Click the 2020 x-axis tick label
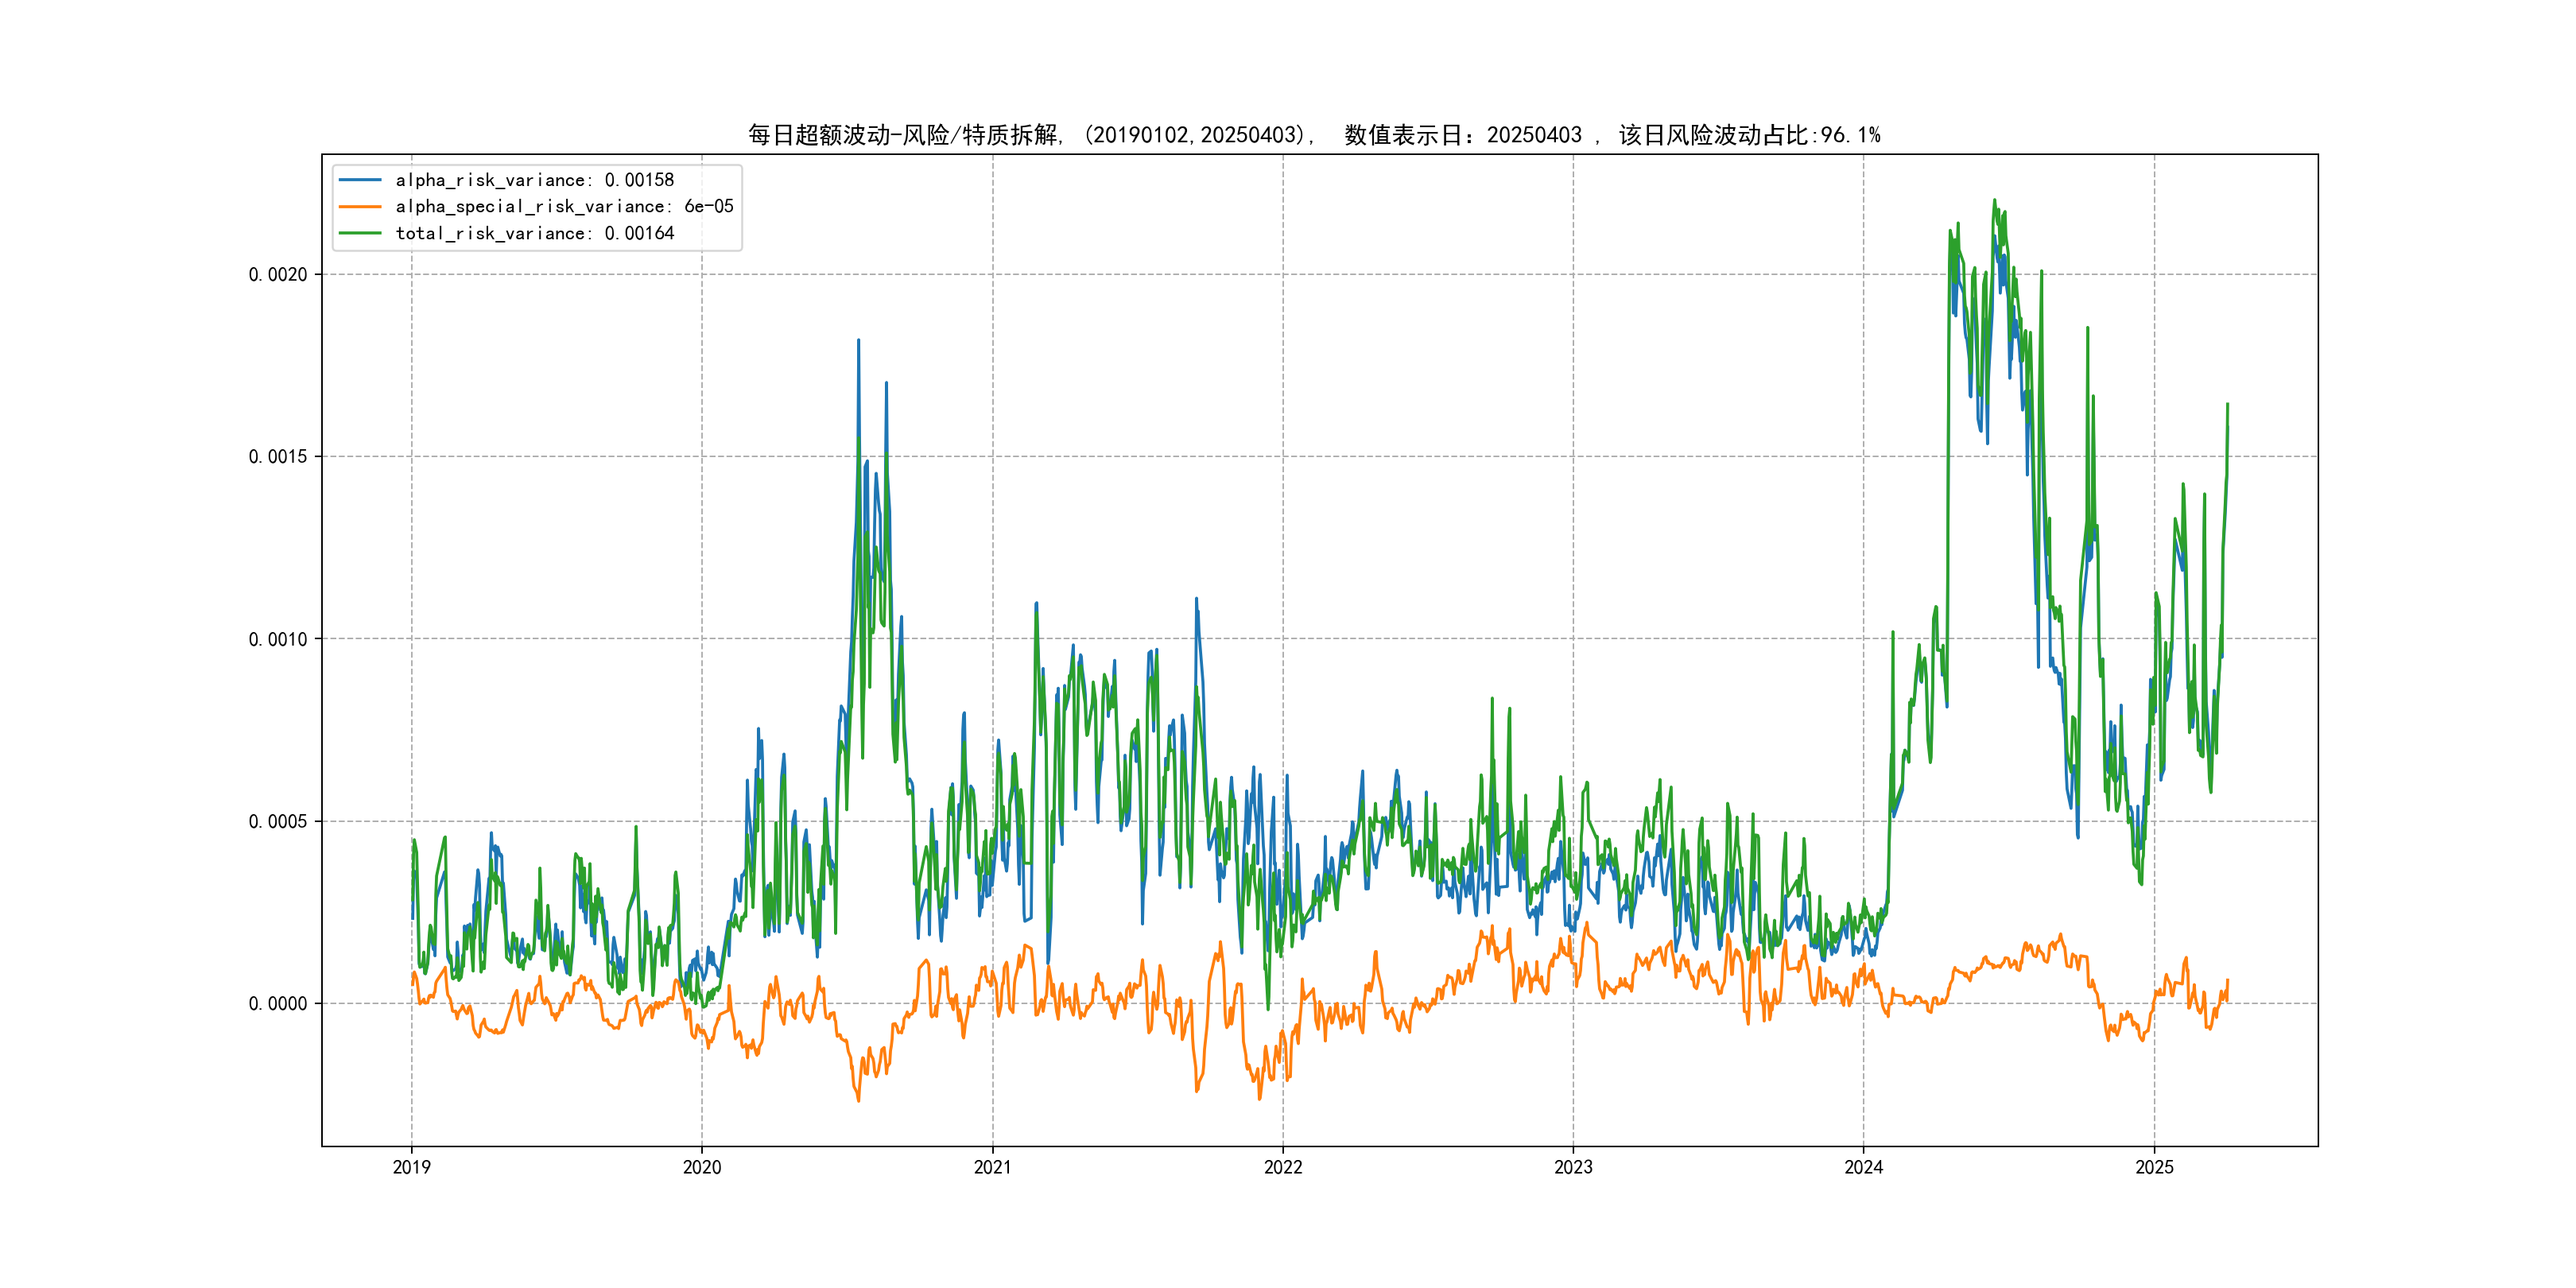This screenshot has height=1288, width=2576. 701,1167
